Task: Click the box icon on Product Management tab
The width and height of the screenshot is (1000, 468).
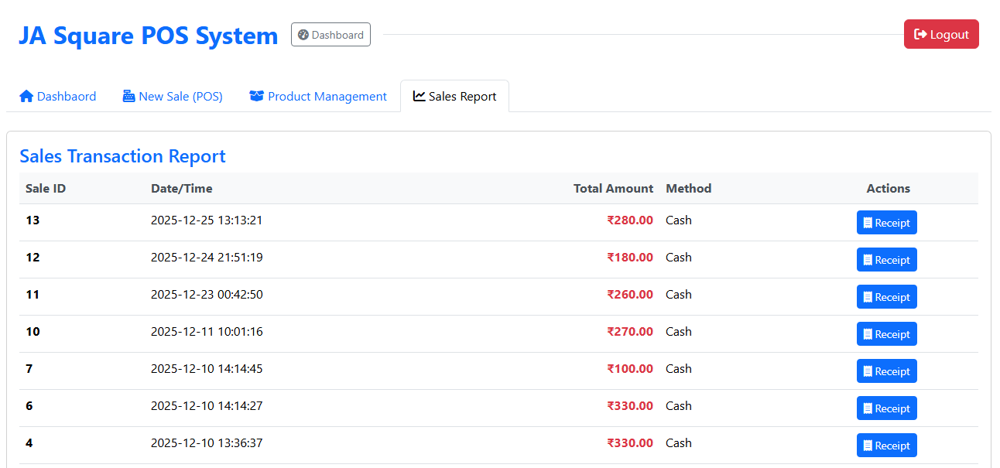Action: (256, 95)
